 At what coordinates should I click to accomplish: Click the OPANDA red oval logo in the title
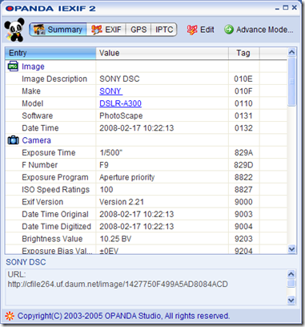[x=9, y=9]
